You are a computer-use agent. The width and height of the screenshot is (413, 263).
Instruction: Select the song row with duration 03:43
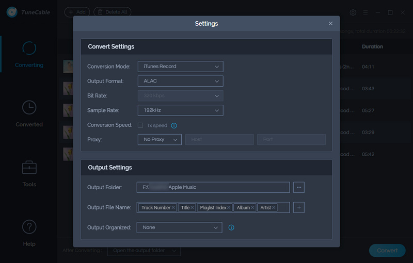[x=236, y=89]
